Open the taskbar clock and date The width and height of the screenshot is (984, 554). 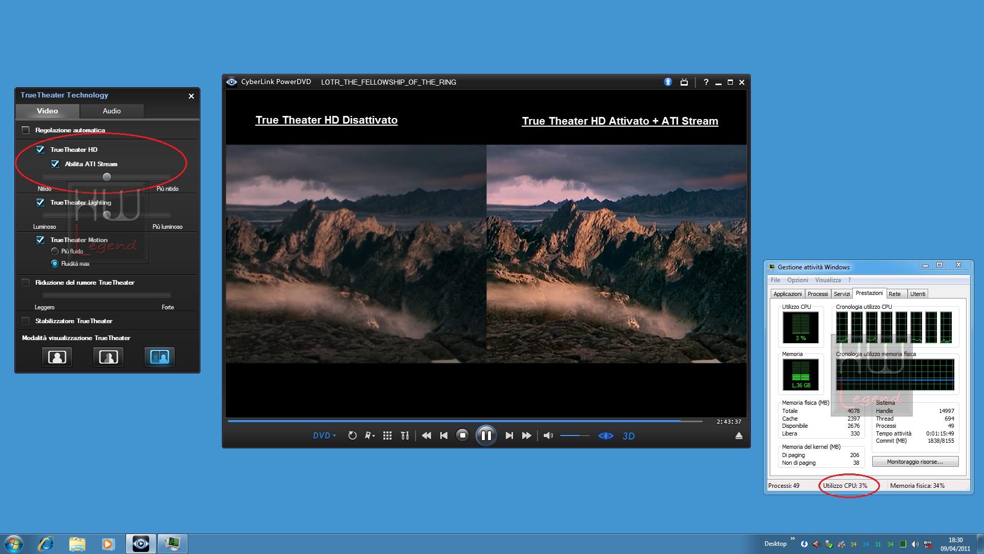click(955, 544)
